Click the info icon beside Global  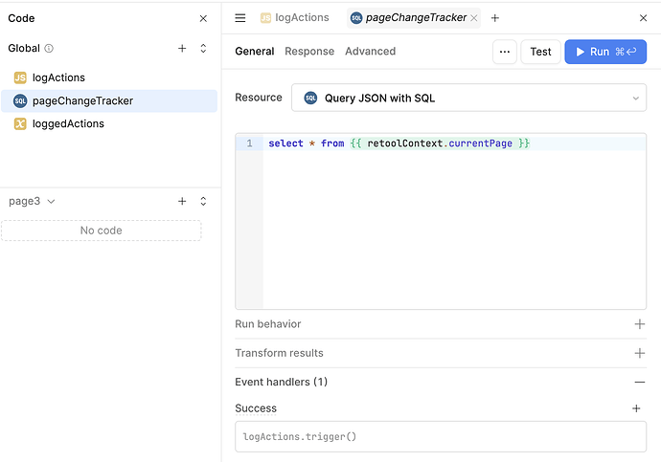click(x=49, y=48)
